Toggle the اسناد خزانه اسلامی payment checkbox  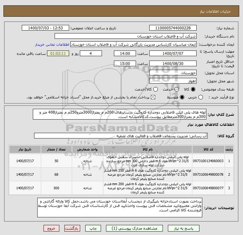153,97
